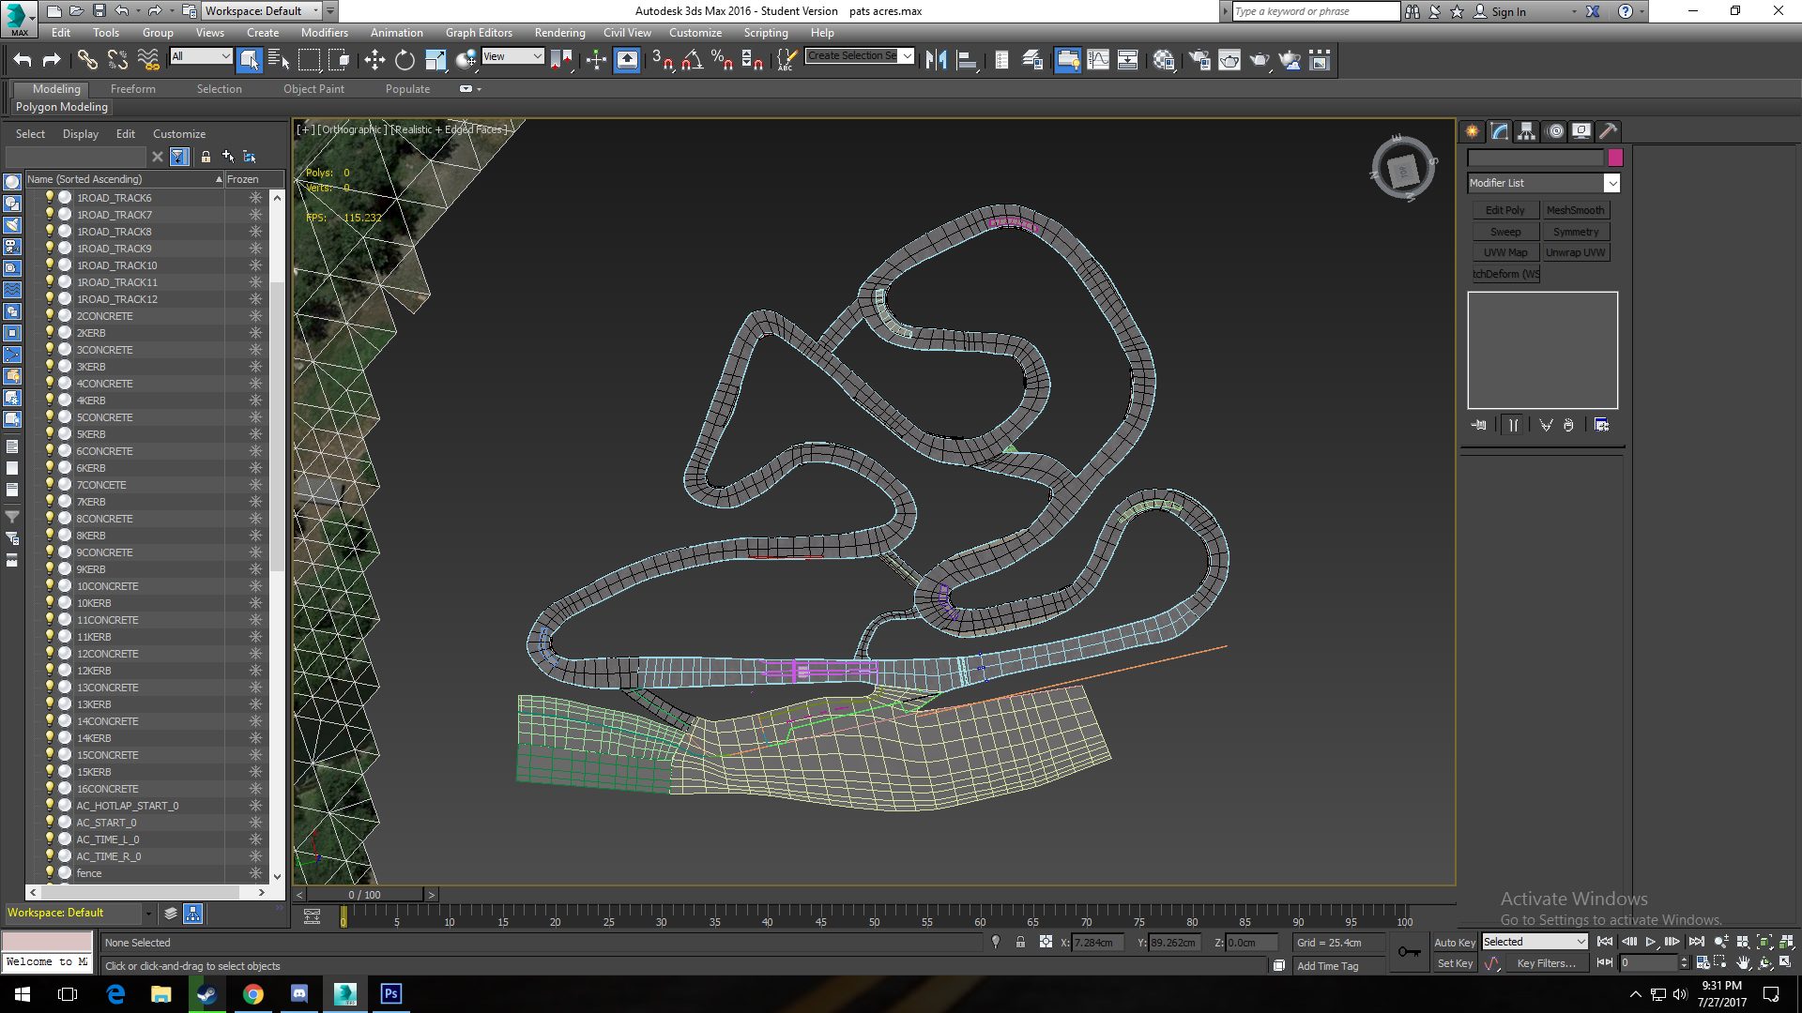Switch to the Utilities command panel tab
Screen dimensions: 1802x1013
pos(1608,131)
